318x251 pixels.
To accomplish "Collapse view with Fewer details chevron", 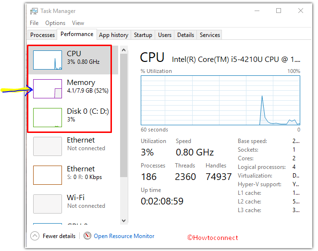I will point(35,236).
